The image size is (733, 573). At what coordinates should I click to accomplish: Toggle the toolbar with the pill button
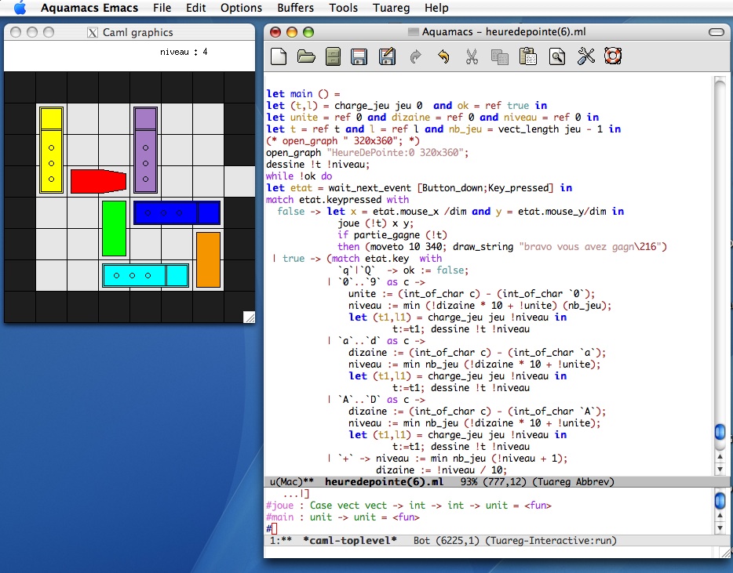tap(717, 32)
